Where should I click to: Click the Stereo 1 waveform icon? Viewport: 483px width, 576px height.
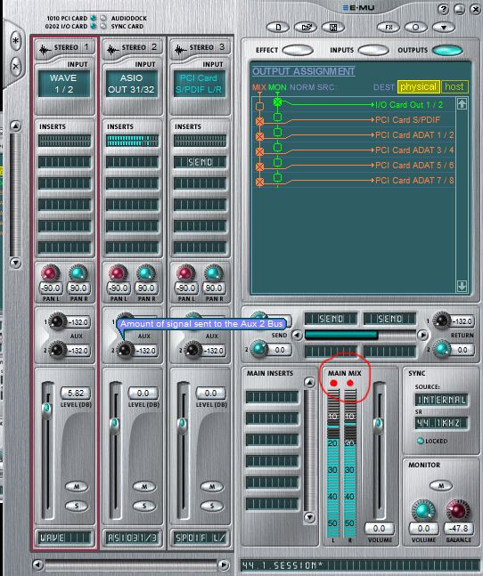[x=45, y=49]
